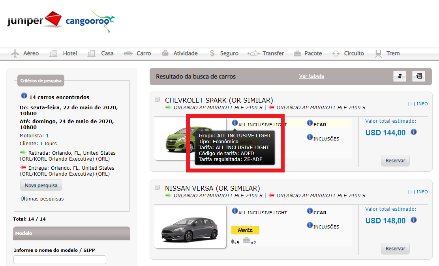
Task: Click info icon beside USD 148,00
Action: [413, 220]
